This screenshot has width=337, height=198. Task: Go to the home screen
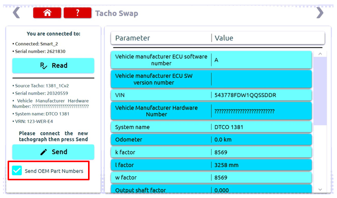[47, 13]
